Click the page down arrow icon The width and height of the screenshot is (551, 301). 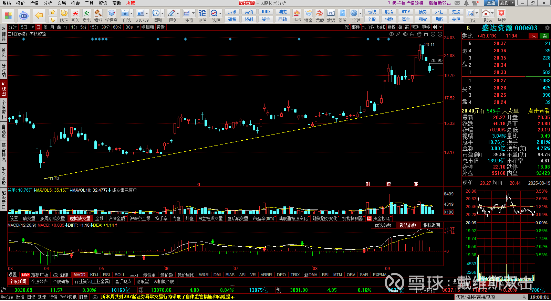(53, 20)
